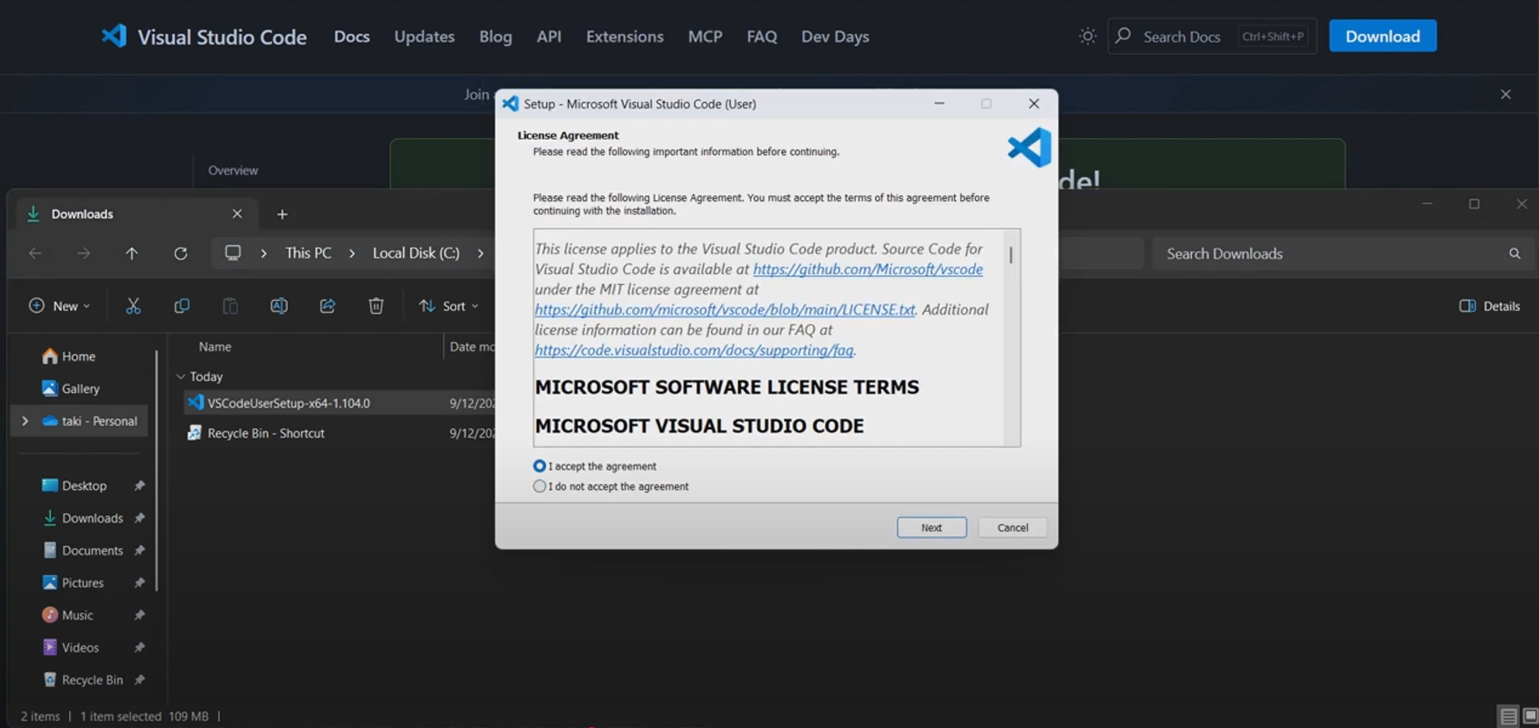Image resolution: width=1539 pixels, height=728 pixels.
Task: Collapse the Today group in Downloads
Action: 180,376
